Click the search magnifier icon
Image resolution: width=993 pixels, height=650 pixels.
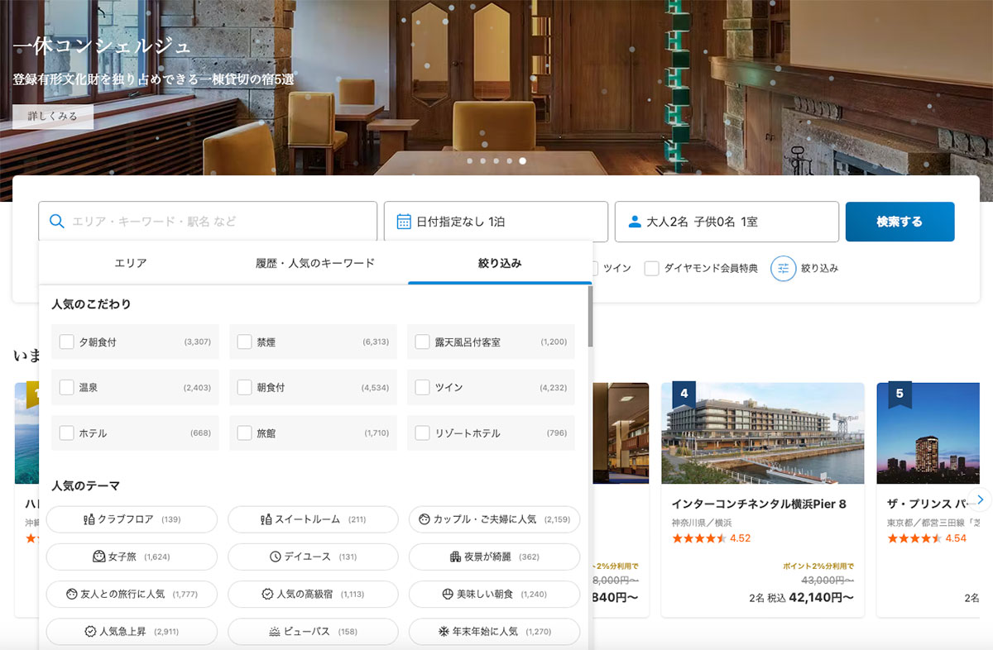click(x=57, y=221)
